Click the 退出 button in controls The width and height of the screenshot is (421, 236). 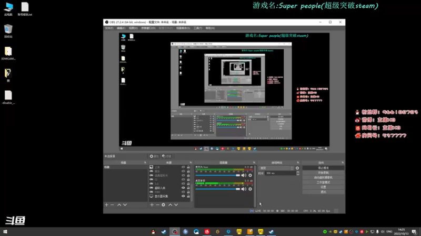(x=323, y=192)
